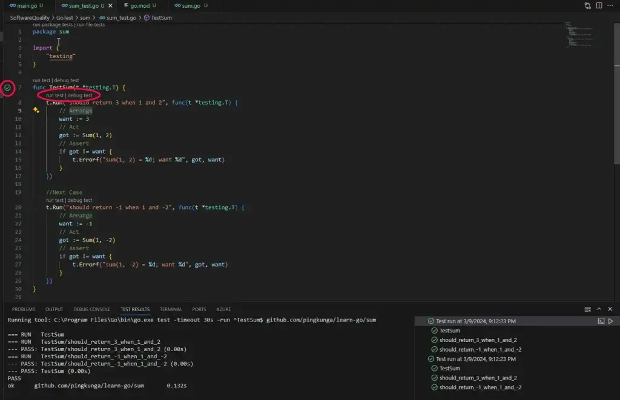Open changes compare icon in editor title bar
Viewport: 620px width, 400px height.
(x=587, y=5)
